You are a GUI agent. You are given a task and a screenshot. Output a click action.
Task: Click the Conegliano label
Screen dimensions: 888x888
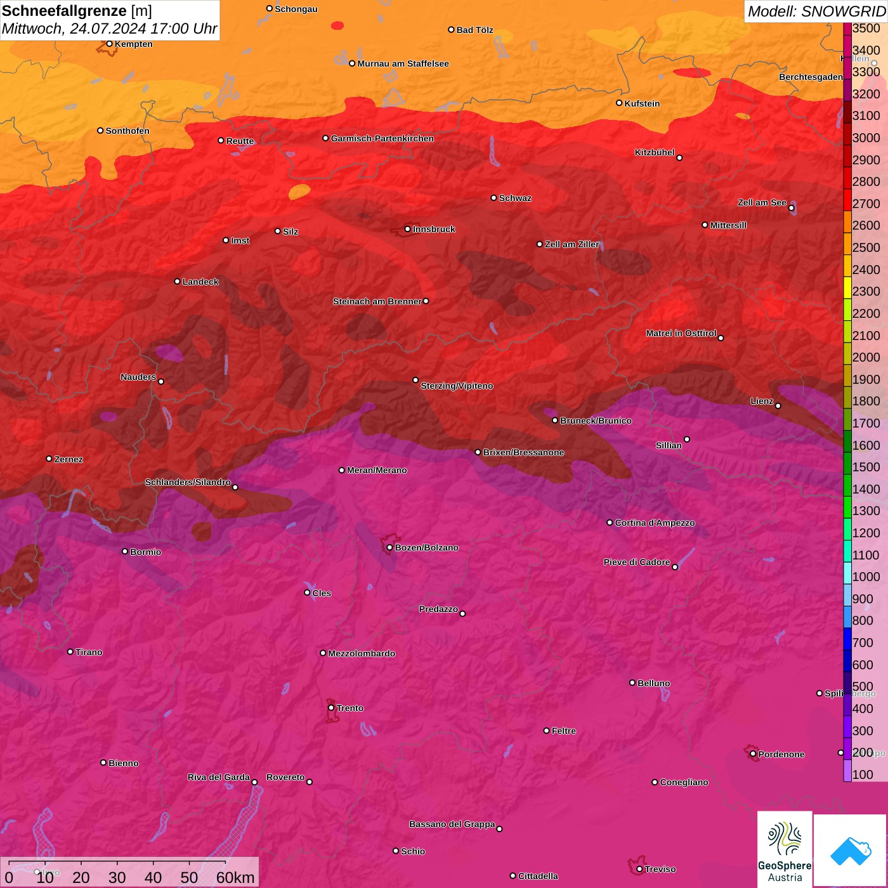point(684,782)
